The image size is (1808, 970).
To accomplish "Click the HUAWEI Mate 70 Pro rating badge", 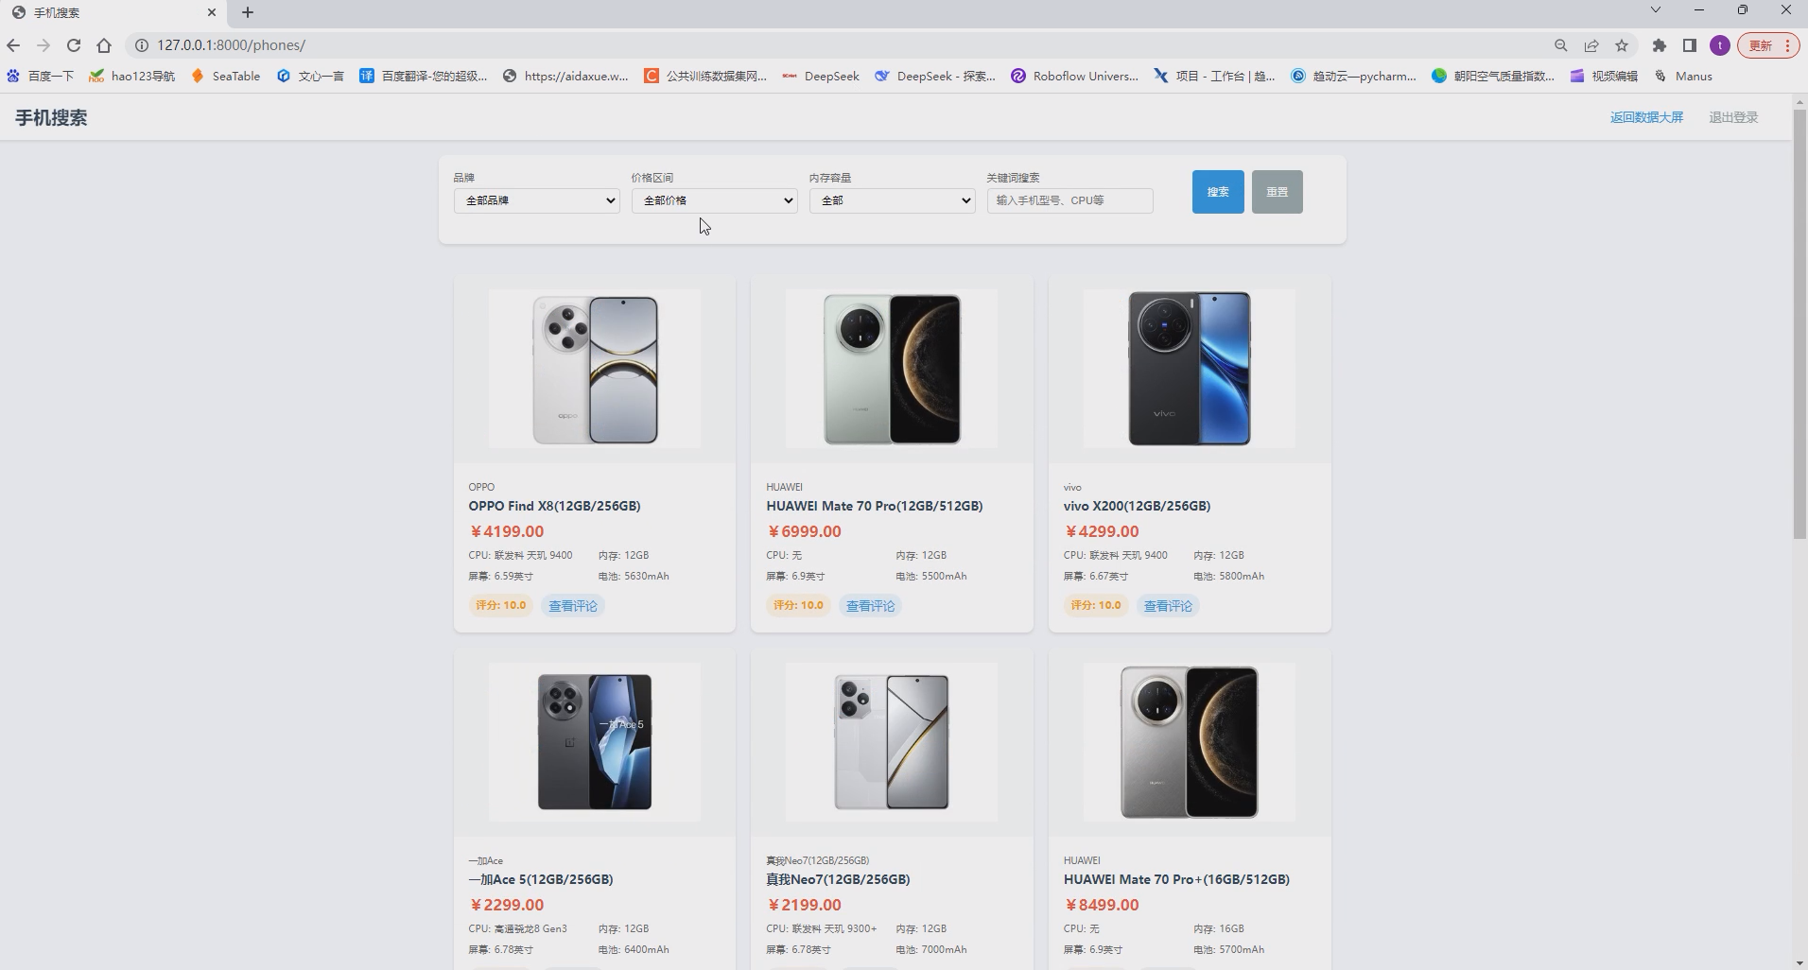I will click(x=798, y=606).
